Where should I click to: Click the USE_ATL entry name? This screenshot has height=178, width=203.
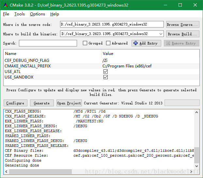12,72
